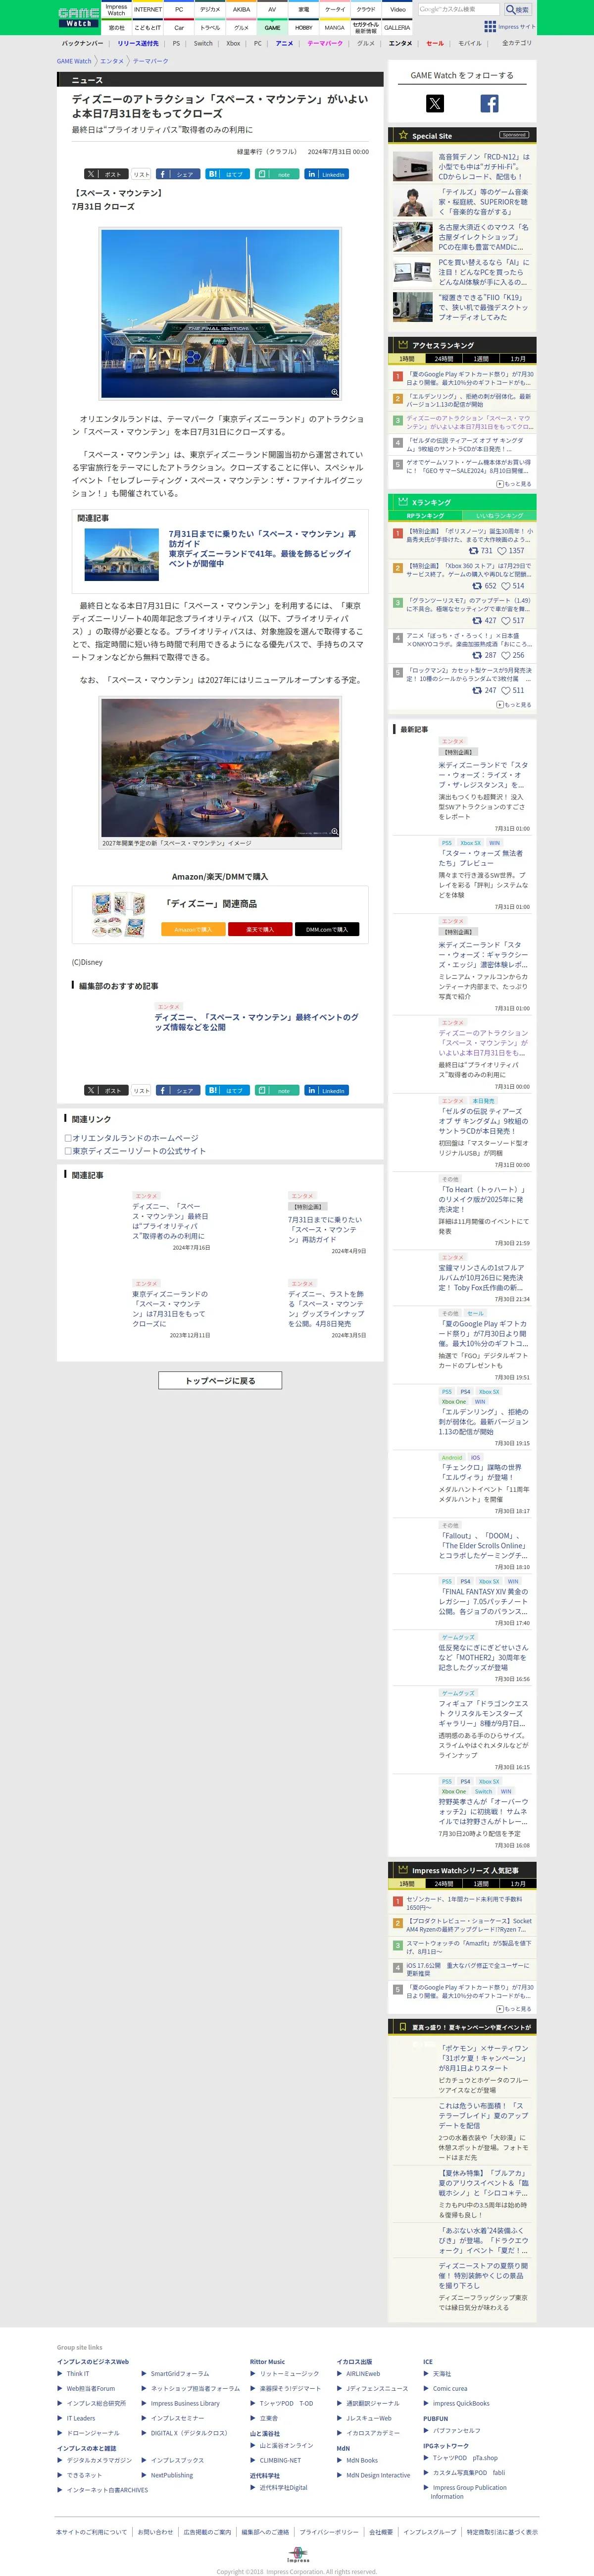Click heart icon showing 517 likes
This screenshot has height=2576, width=594.
(506, 621)
